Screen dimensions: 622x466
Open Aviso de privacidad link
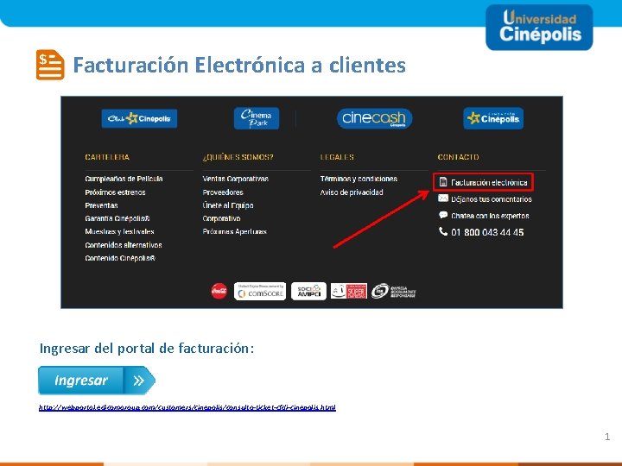(x=352, y=192)
